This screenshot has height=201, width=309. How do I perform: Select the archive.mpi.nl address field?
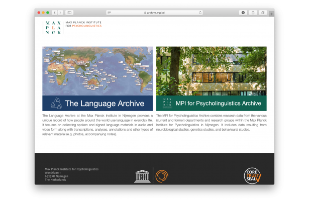click(x=155, y=13)
